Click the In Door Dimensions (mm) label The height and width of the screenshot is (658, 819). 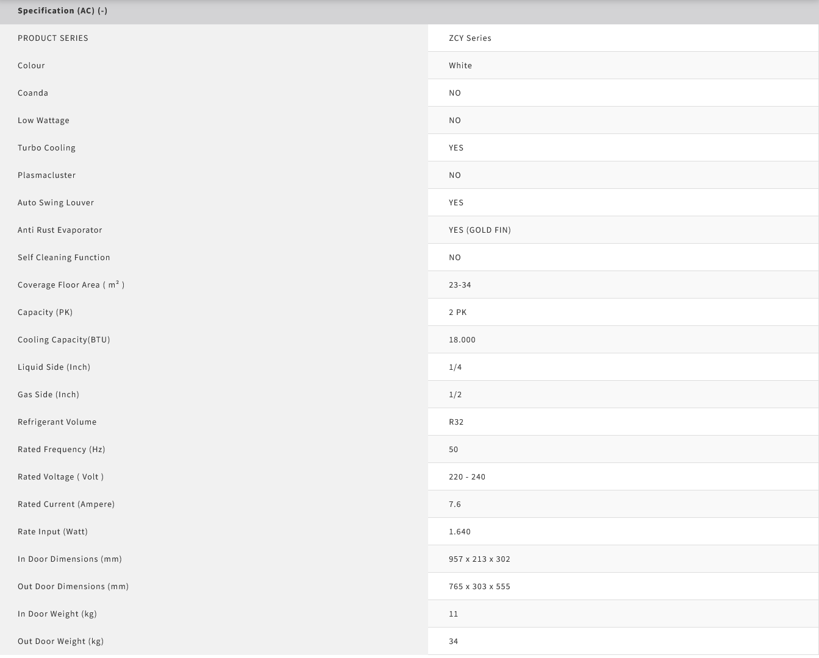click(70, 559)
